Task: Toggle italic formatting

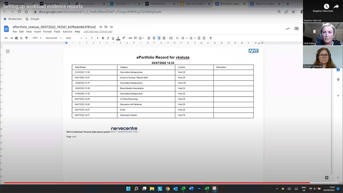Action: coord(108,38)
